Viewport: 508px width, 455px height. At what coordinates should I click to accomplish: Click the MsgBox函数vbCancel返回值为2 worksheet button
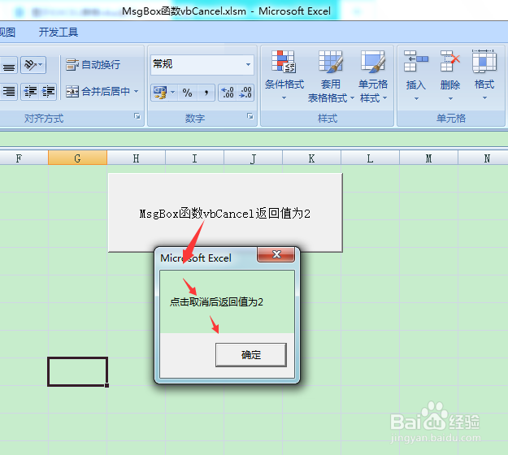click(x=225, y=213)
